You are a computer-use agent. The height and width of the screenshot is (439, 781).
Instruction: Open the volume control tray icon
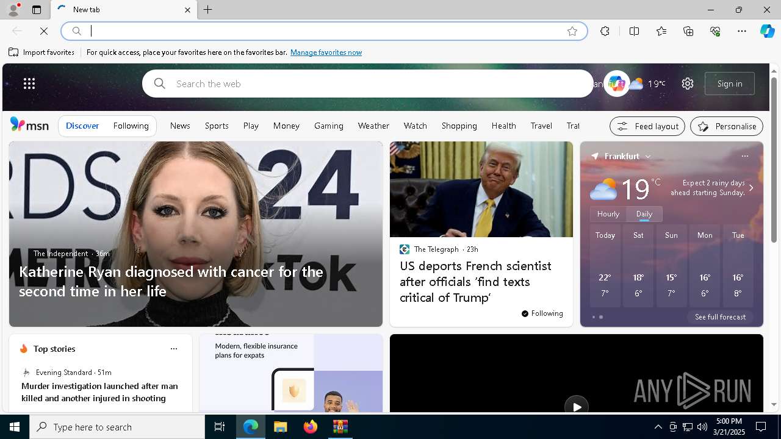point(702,427)
